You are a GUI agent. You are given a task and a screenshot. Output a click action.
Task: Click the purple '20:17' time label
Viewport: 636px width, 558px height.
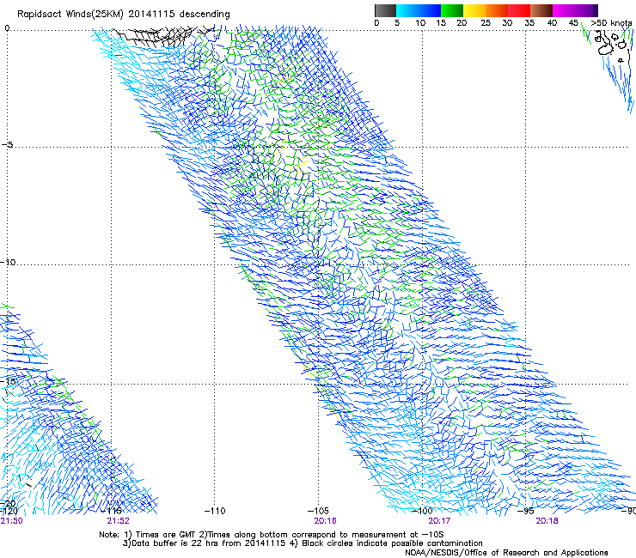click(439, 521)
